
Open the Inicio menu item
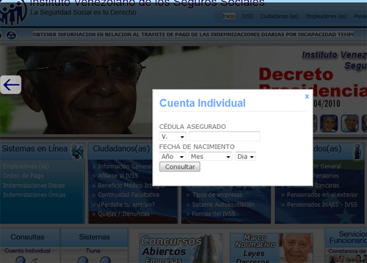(x=229, y=16)
